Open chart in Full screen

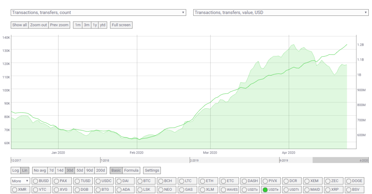[121, 25]
